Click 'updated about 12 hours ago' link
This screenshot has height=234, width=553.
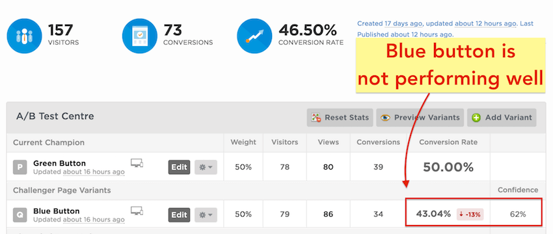pyautogui.click(x=471, y=23)
